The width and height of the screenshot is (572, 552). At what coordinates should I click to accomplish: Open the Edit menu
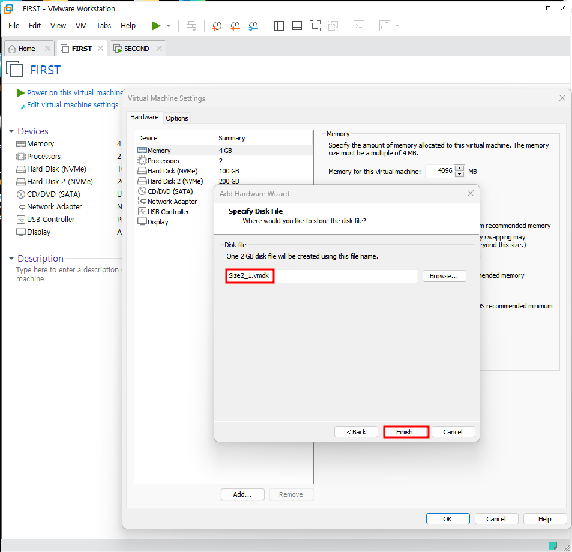pos(35,26)
